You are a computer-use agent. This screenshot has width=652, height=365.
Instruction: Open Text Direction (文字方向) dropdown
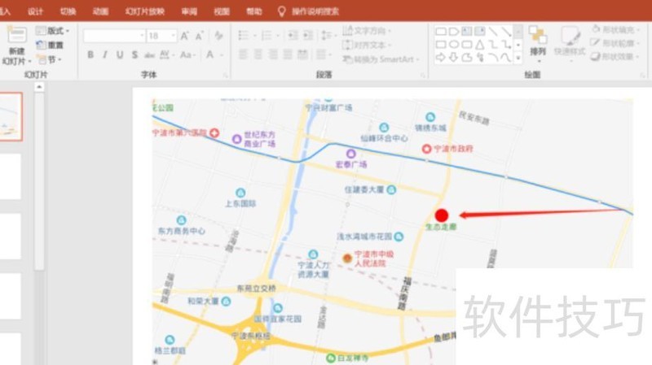[x=367, y=31]
